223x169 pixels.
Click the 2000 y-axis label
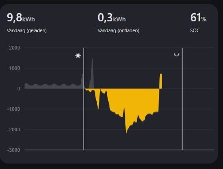tap(15, 48)
